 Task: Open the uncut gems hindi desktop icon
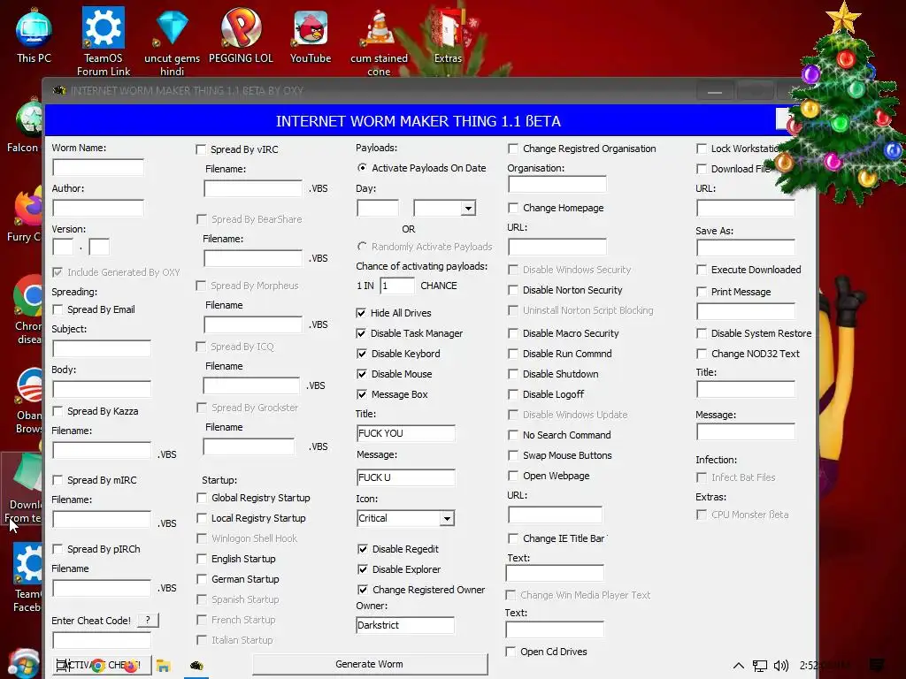point(173,41)
